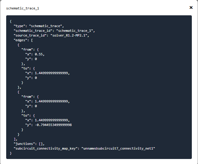Click the closing bracket of the edges array
The width and height of the screenshot is (198, 164).
click(x=14, y=139)
